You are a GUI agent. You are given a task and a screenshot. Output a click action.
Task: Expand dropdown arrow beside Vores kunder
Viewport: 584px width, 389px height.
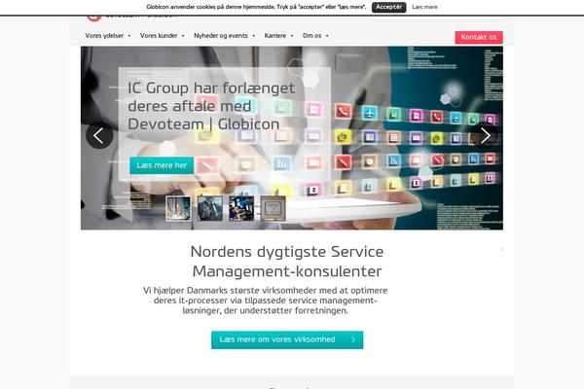[x=183, y=36]
